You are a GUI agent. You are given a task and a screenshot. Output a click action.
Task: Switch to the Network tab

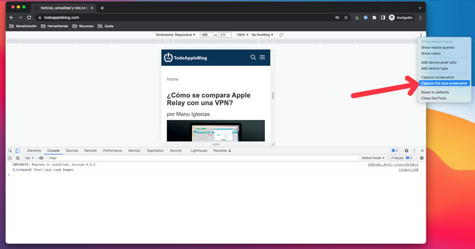click(91, 150)
